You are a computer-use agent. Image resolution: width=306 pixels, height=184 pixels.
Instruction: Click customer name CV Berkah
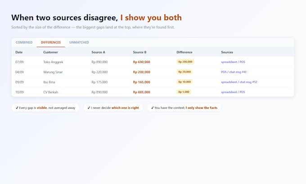(50, 92)
